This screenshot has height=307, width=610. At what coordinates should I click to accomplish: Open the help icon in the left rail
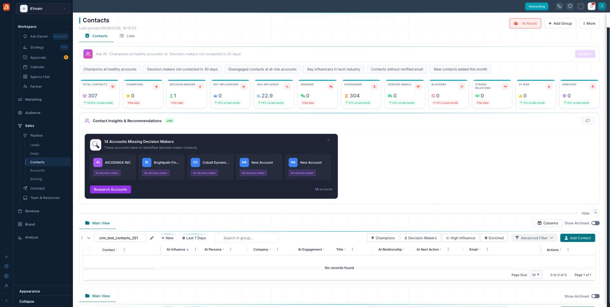tap(6, 266)
